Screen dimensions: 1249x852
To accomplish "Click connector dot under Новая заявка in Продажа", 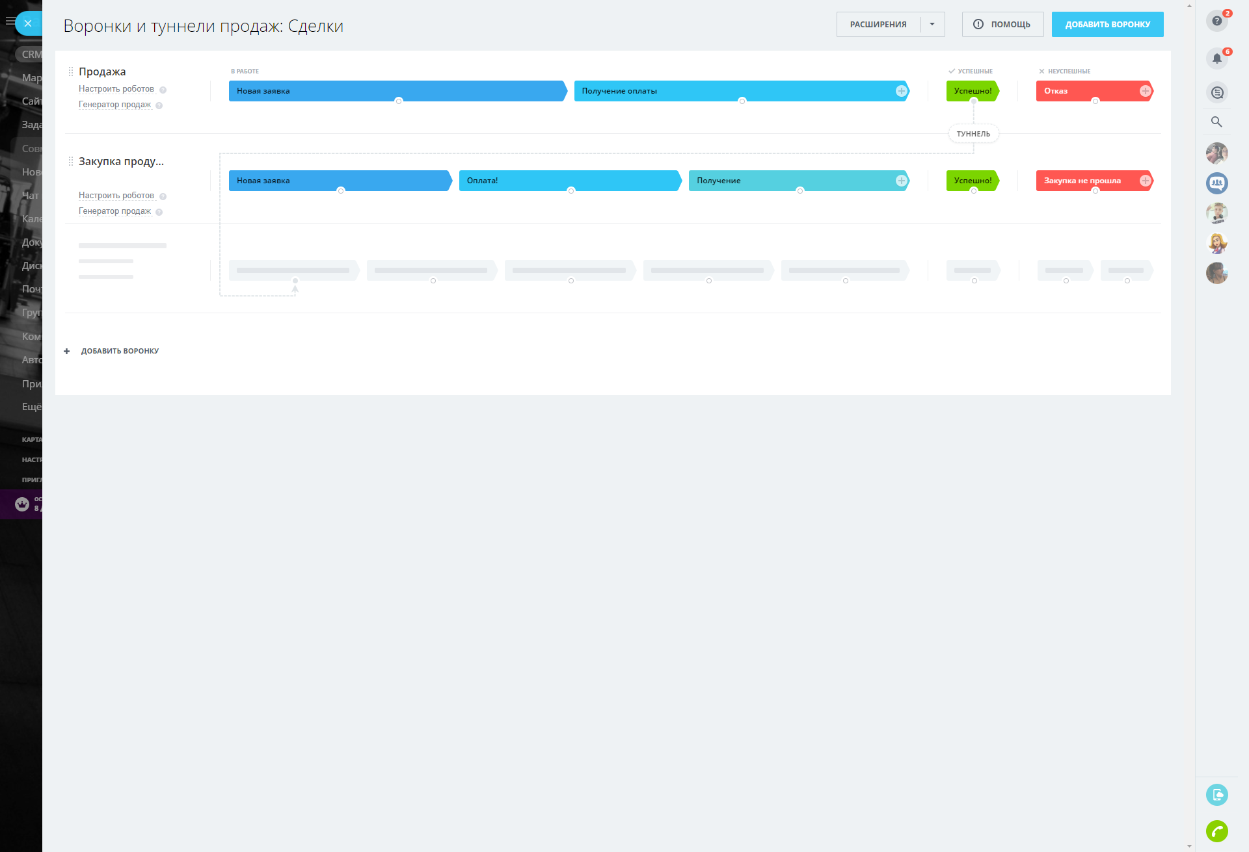I will [399, 101].
